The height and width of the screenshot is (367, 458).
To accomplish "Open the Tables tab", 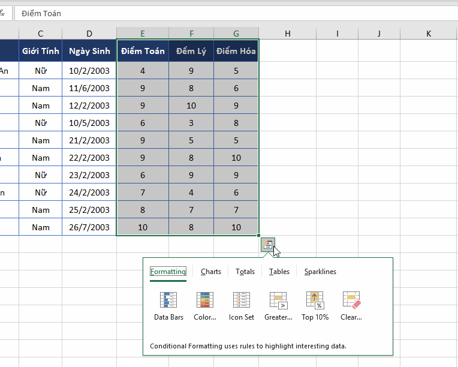I will (x=279, y=272).
